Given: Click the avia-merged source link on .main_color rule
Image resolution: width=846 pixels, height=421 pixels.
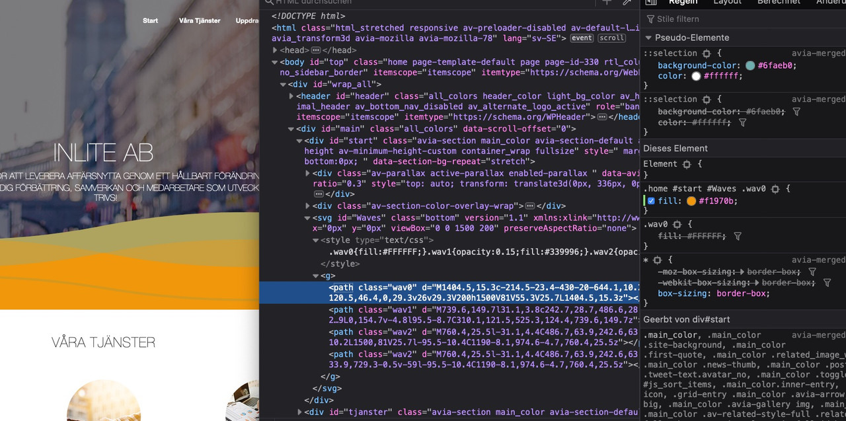Looking at the screenshot, I should coord(818,335).
